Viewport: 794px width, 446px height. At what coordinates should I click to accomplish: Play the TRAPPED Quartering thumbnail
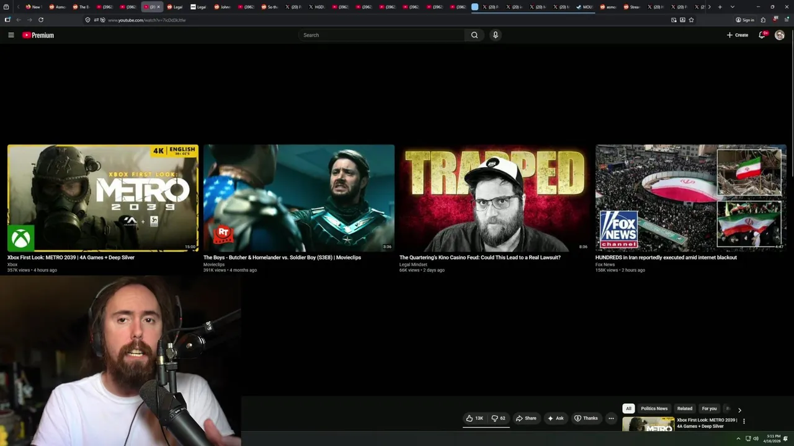click(x=495, y=198)
